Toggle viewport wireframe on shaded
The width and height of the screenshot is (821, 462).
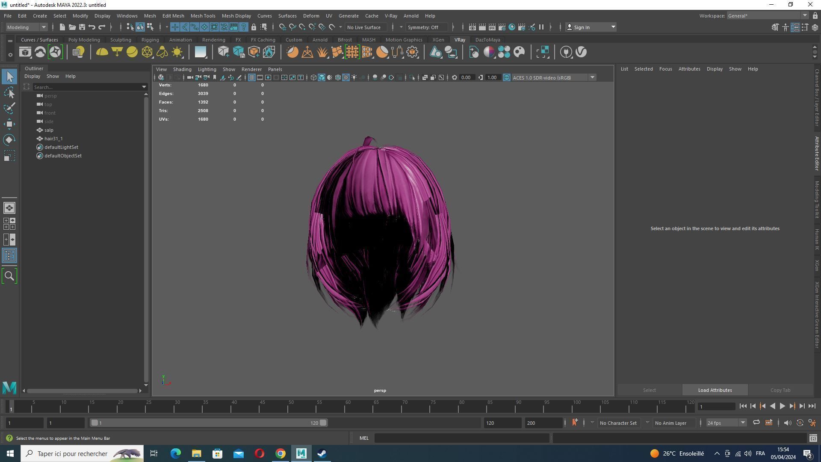[x=338, y=77]
